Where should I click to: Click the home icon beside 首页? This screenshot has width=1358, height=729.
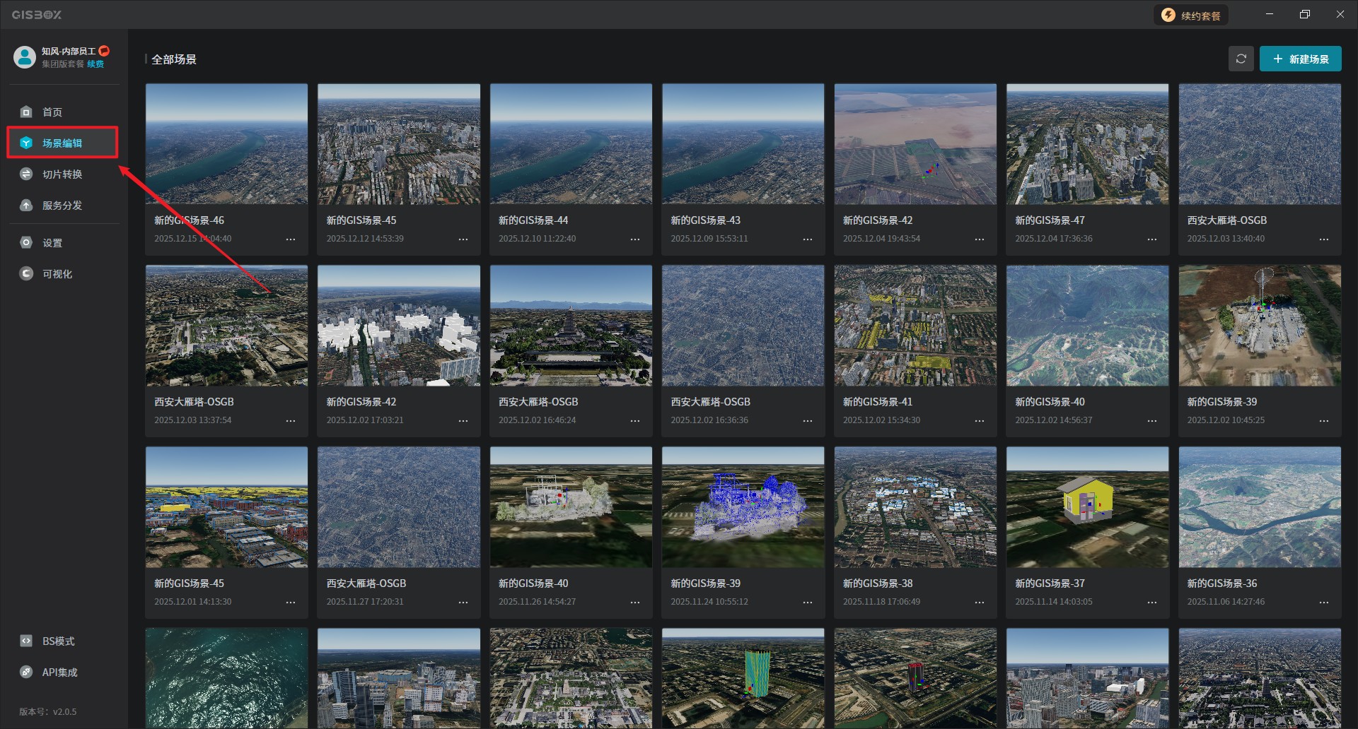(26, 112)
